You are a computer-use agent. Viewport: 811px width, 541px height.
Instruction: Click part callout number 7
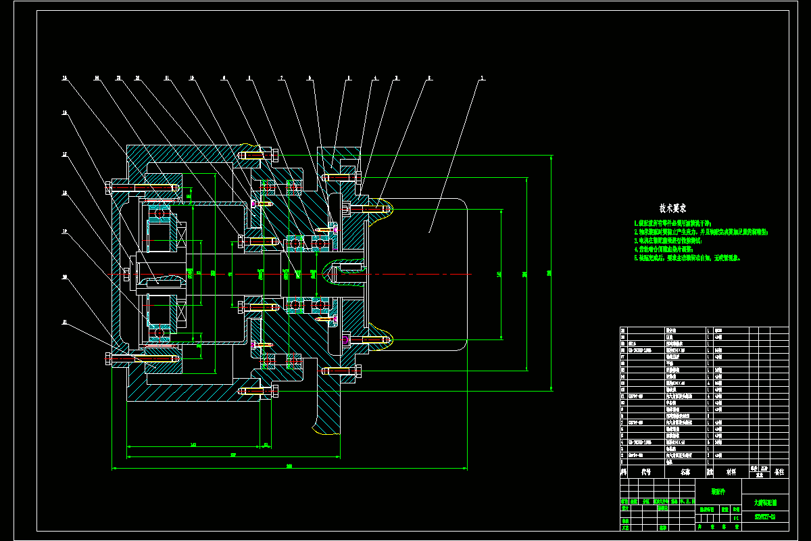tap(282, 78)
